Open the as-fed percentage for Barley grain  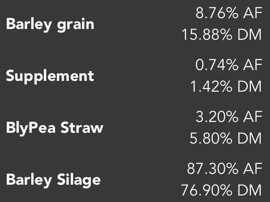[229, 13]
